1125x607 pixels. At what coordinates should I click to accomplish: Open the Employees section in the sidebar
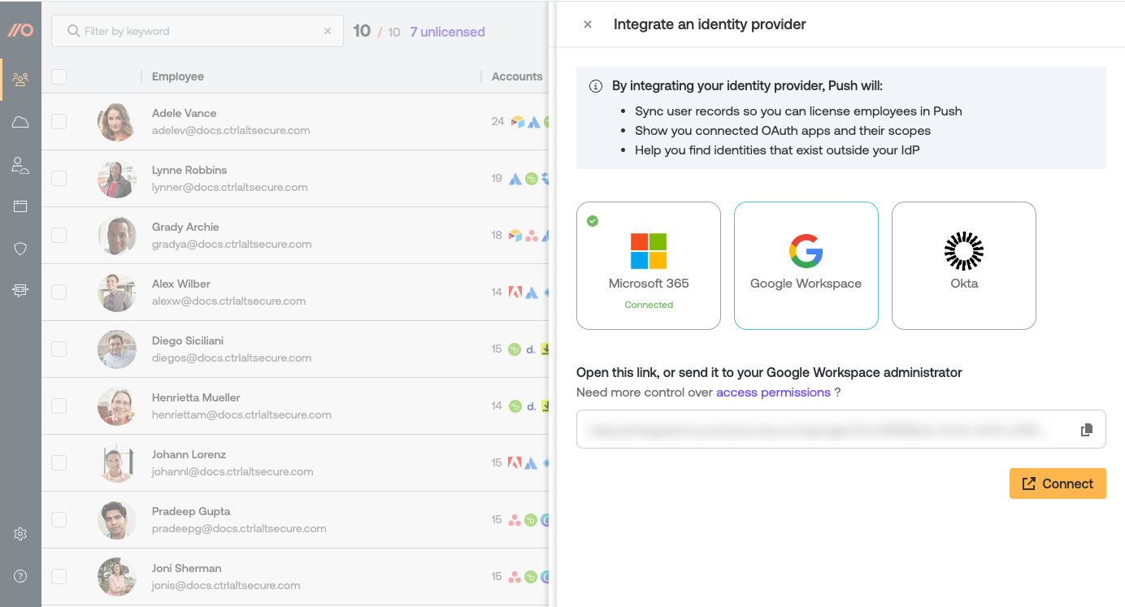point(20,80)
